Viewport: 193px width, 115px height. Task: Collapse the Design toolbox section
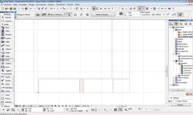(2, 24)
